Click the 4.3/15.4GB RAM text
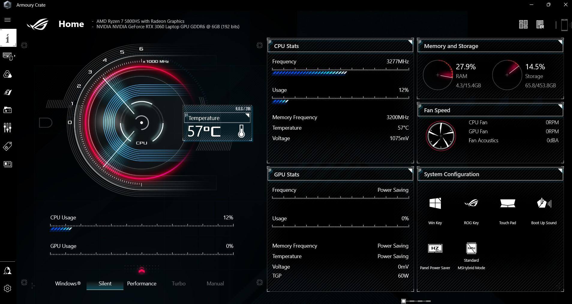 click(x=468, y=86)
